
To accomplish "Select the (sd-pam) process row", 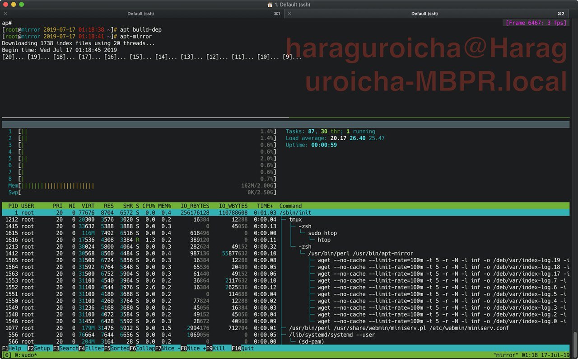I will coord(285,341).
